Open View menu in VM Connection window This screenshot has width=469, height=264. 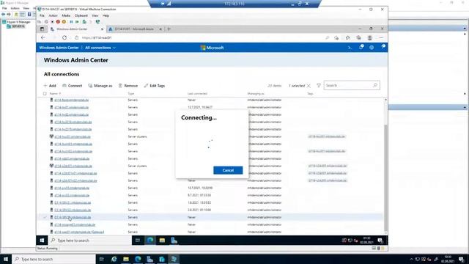click(95, 15)
